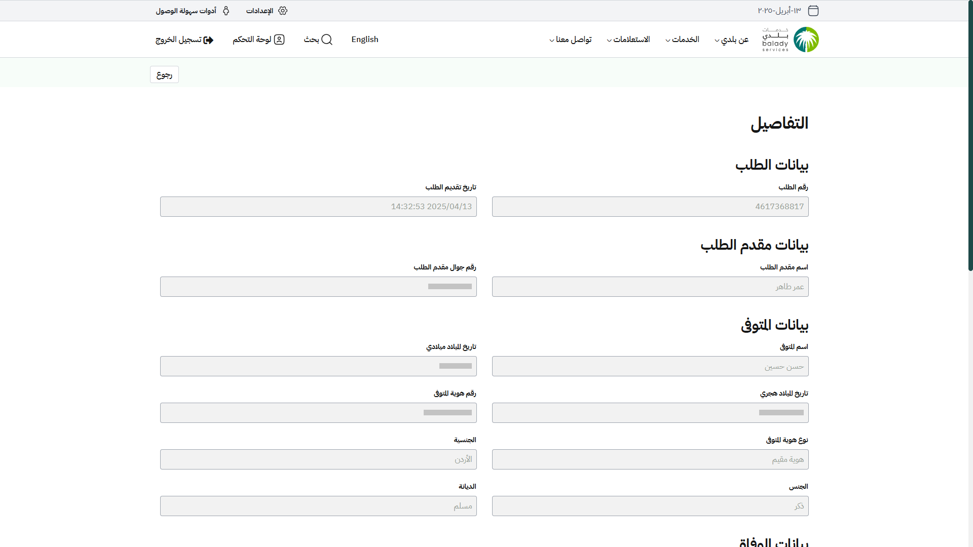Click the accessibility tools person icon
973x547 pixels.
point(226,11)
